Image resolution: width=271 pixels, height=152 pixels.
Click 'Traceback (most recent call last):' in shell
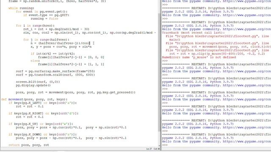[193, 33]
